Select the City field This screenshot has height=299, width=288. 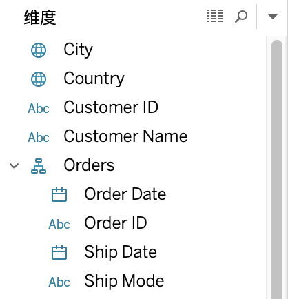tap(78, 50)
